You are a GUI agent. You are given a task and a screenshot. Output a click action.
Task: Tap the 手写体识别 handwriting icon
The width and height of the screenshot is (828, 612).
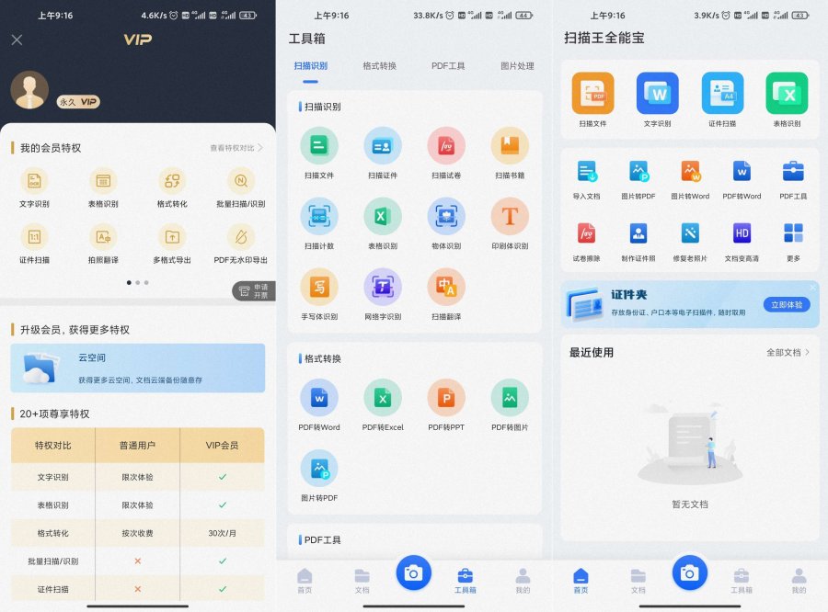319,288
